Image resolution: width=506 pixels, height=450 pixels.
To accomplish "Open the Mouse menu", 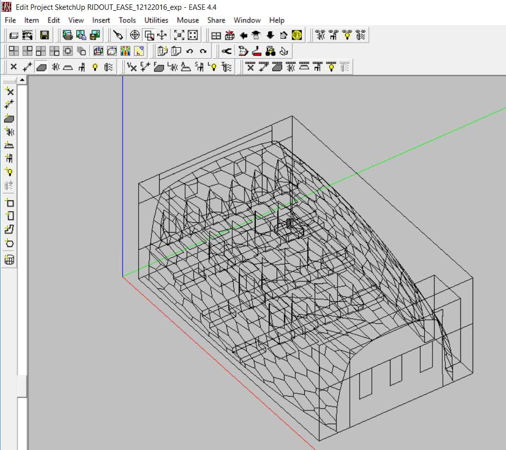I will pyautogui.click(x=188, y=20).
